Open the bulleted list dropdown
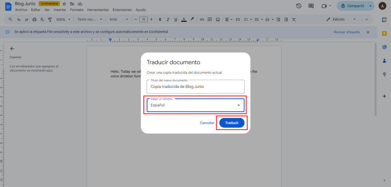The height and width of the screenshot is (187, 391). pos(259,19)
